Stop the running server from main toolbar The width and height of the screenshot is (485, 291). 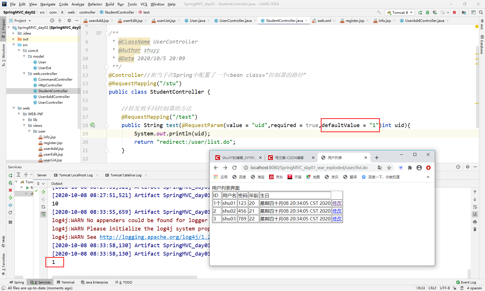(x=454, y=12)
